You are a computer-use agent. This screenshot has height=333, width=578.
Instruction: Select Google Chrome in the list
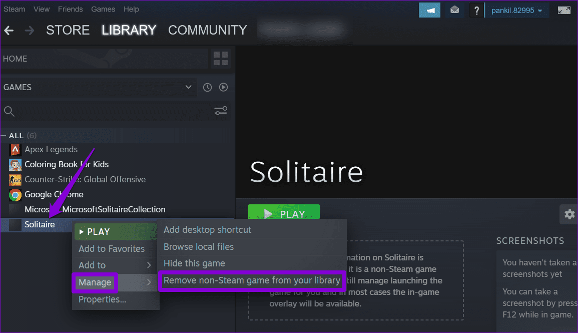tap(54, 195)
